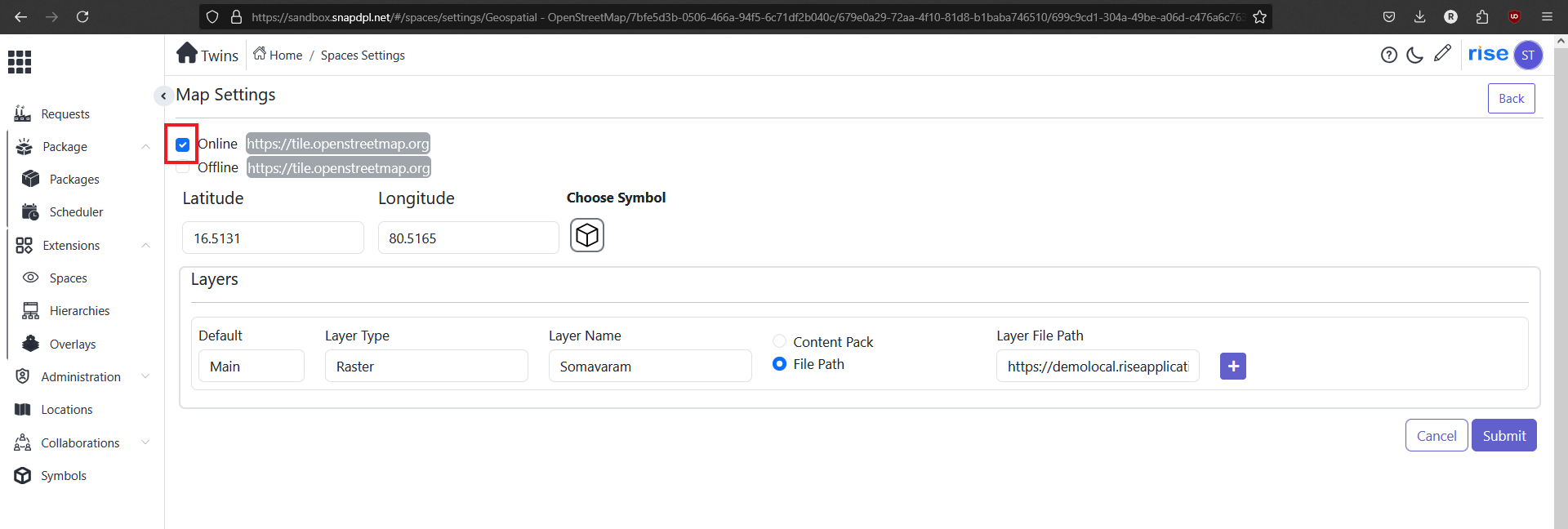
Task: Click the URL shield icon
Action: click(212, 16)
